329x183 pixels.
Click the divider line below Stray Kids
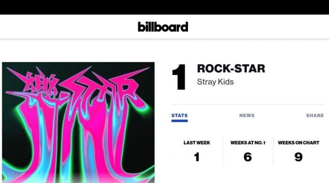point(248,104)
